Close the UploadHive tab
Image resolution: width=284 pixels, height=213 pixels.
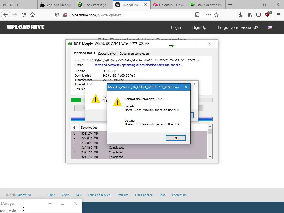click(x=145, y=5)
